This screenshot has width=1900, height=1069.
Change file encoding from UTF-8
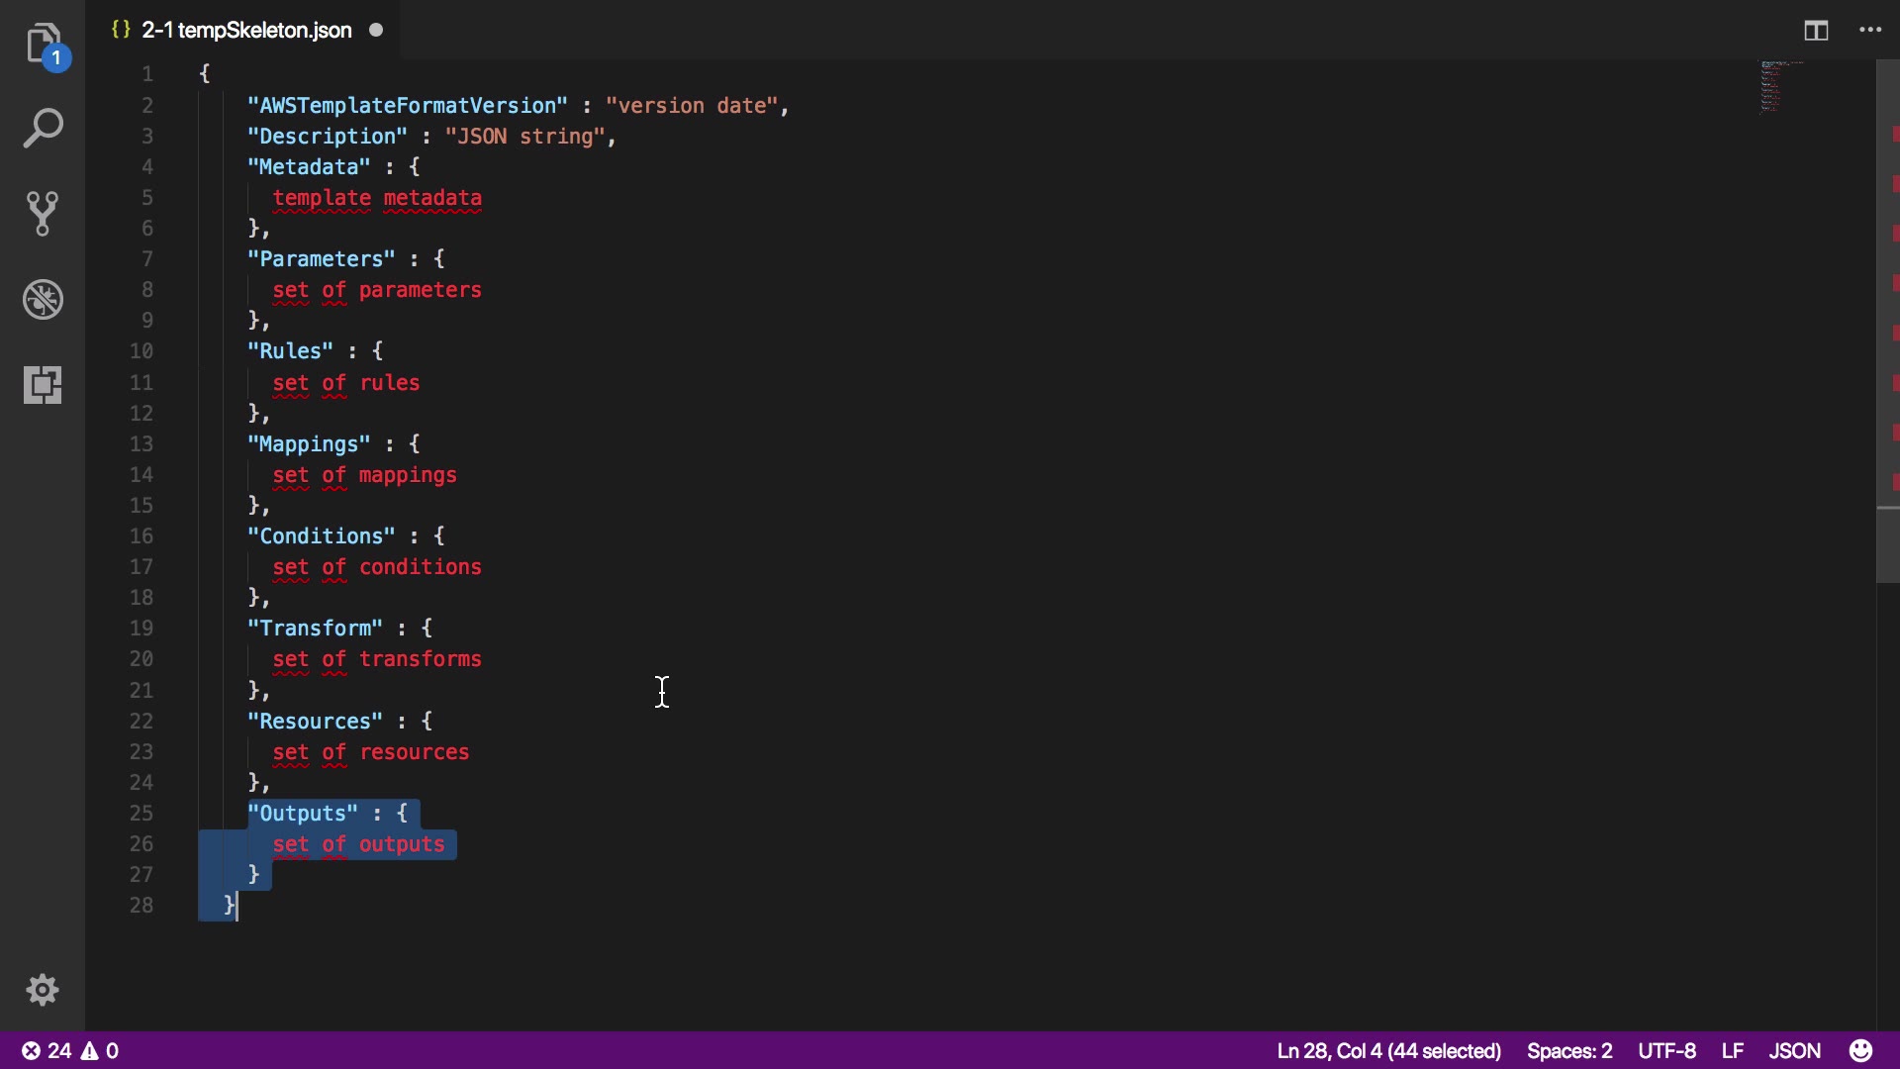coord(1666,1050)
